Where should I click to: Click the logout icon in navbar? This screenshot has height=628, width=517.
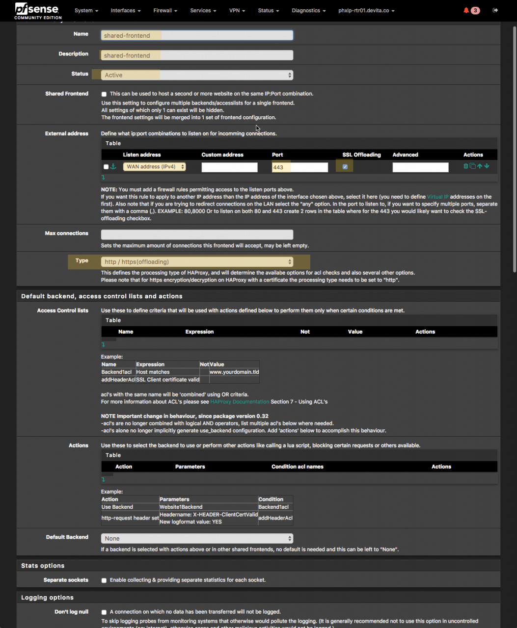point(495,10)
